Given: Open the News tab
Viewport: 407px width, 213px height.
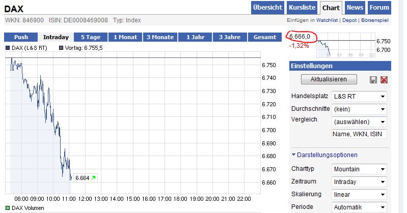Looking at the screenshot, I should [x=355, y=8].
